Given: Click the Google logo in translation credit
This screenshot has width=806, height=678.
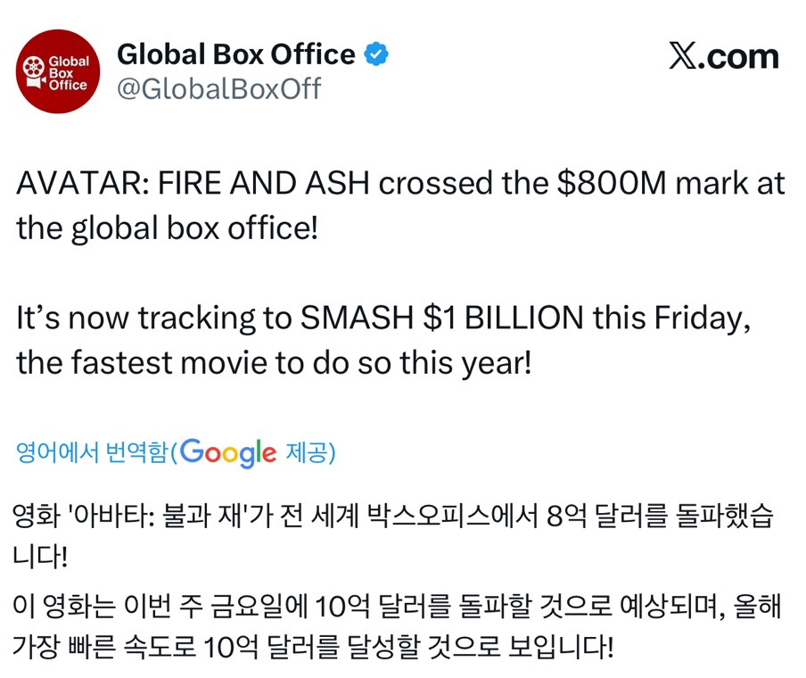Looking at the screenshot, I should click(x=229, y=452).
